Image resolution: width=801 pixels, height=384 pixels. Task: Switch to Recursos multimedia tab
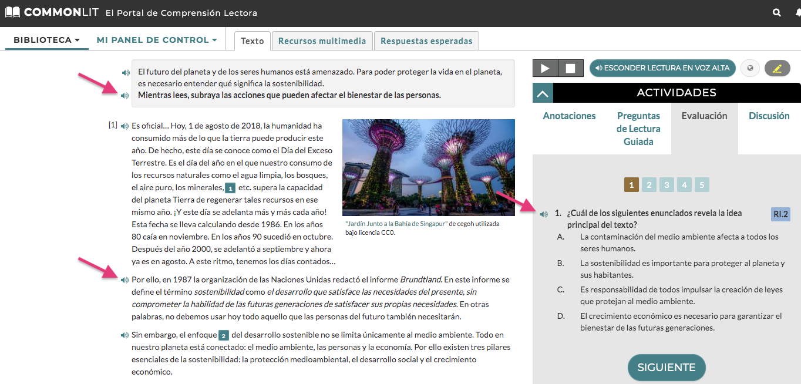(322, 41)
